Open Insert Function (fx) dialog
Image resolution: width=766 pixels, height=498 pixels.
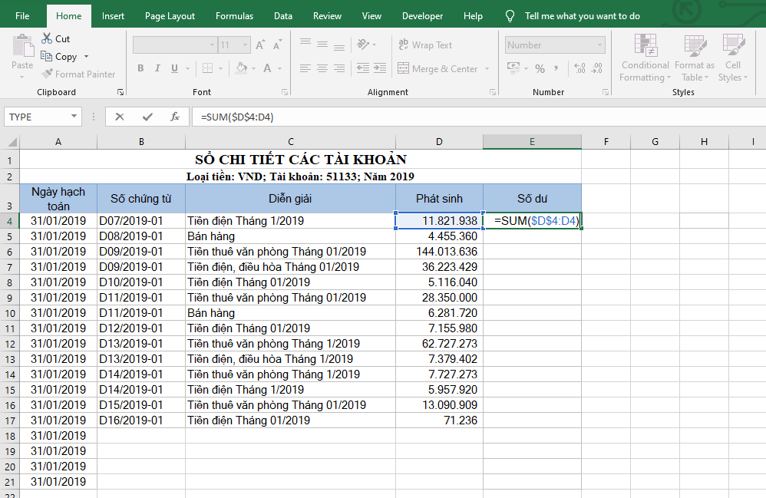pyautogui.click(x=175, y=117)
